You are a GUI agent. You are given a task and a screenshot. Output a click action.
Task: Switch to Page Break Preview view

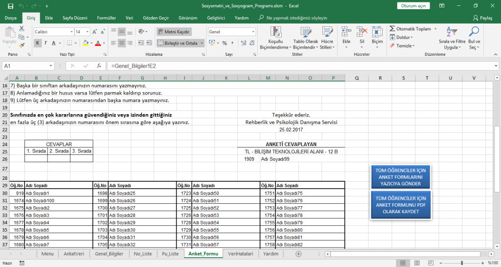(431, 263)
